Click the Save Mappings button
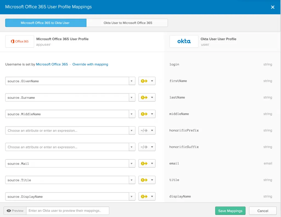This screenshot has height=217, width=281. coord(230,211)
